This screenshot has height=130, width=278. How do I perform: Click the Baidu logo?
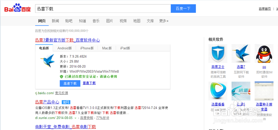18,8
